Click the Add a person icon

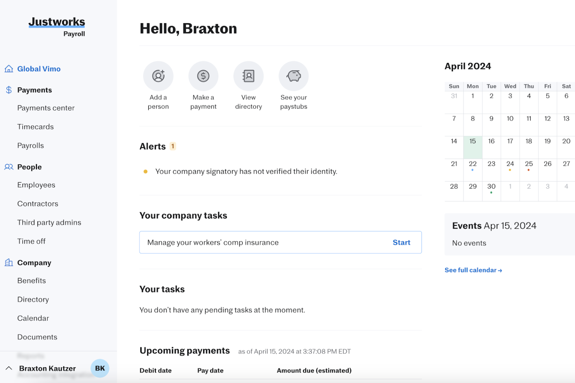pyautogui.click(x=158, y=76)
